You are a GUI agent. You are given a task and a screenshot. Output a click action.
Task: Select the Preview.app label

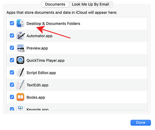click(37, 48)
